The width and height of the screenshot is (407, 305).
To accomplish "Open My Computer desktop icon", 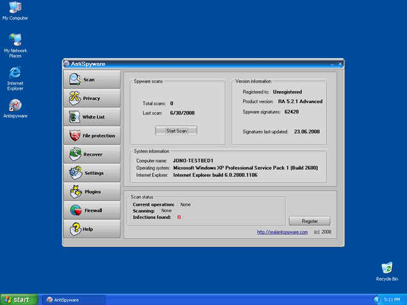I will point(15,8).
